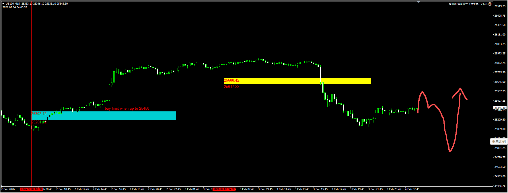This screenshot has height=193, width=508.
Task: Select the cyan rectangle zone
Action: click(115, 115)
